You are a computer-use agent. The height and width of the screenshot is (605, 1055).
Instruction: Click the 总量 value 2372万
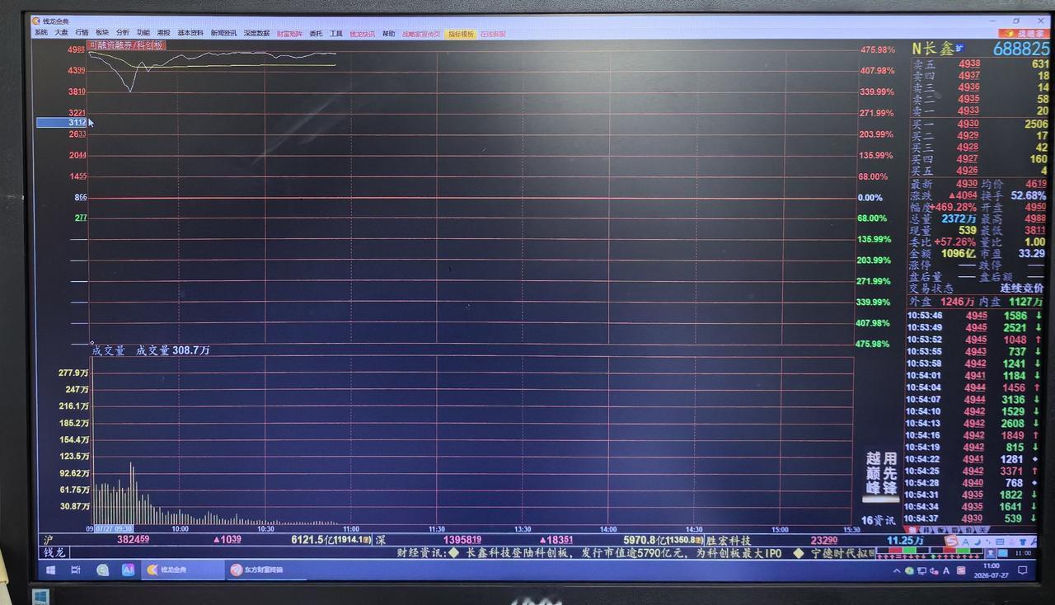pyautogui.click(x=959, y=219)
